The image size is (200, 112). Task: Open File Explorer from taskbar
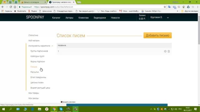pyautogui.click(x=40, y=109)
